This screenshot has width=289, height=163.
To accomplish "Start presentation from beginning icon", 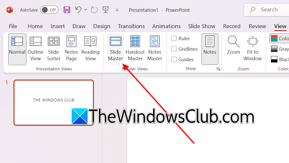I will tap(106, 10).
